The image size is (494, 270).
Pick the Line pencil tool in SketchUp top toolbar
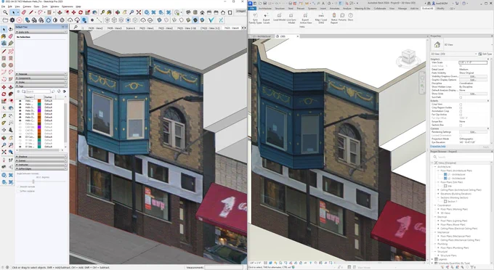click(x=31, y=12)
